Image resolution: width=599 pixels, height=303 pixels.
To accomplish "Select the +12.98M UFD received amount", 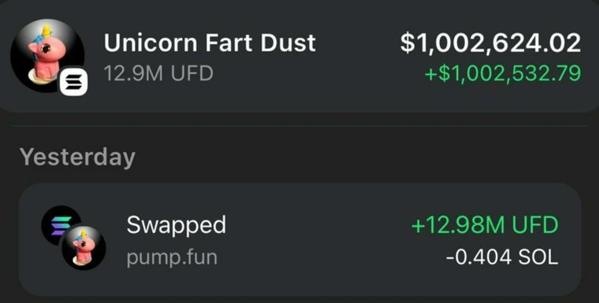I will click(x=485, y=226).
